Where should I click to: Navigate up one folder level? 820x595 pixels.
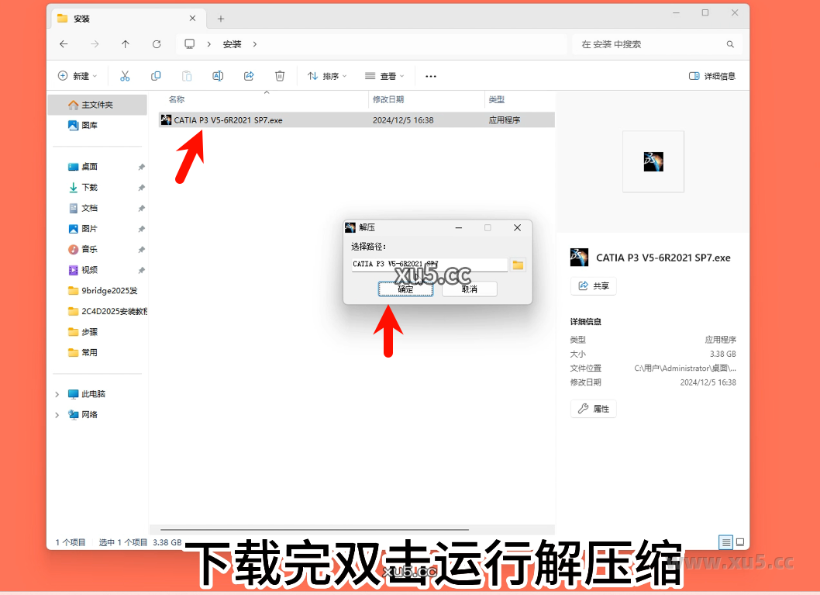click(126, 44)
